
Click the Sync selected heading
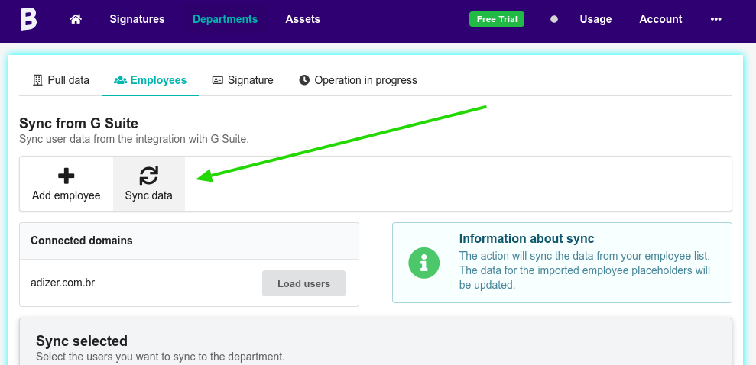pyautogui.click(x=82, y=341)
